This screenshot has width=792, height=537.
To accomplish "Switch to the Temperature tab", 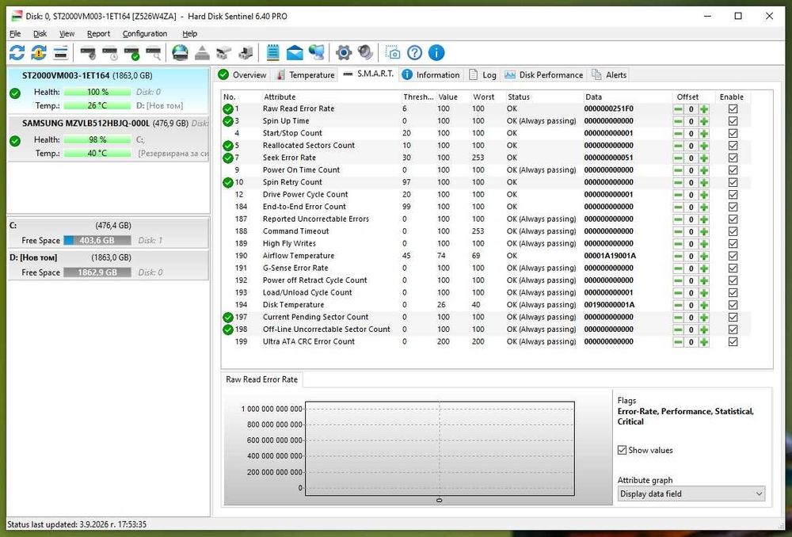I will tap(306, 74).
